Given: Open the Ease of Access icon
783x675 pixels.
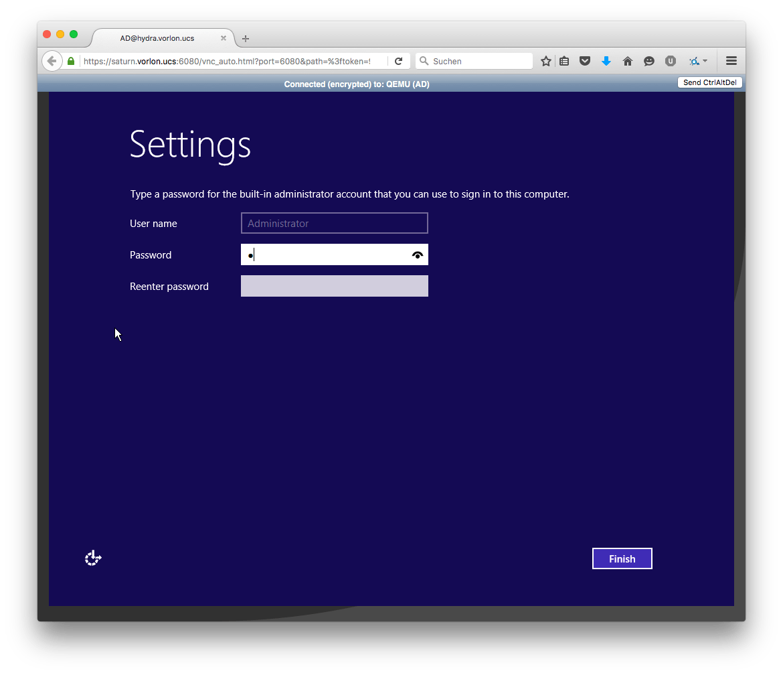Looking at the screenshot, I should click(x=93, y=558).
